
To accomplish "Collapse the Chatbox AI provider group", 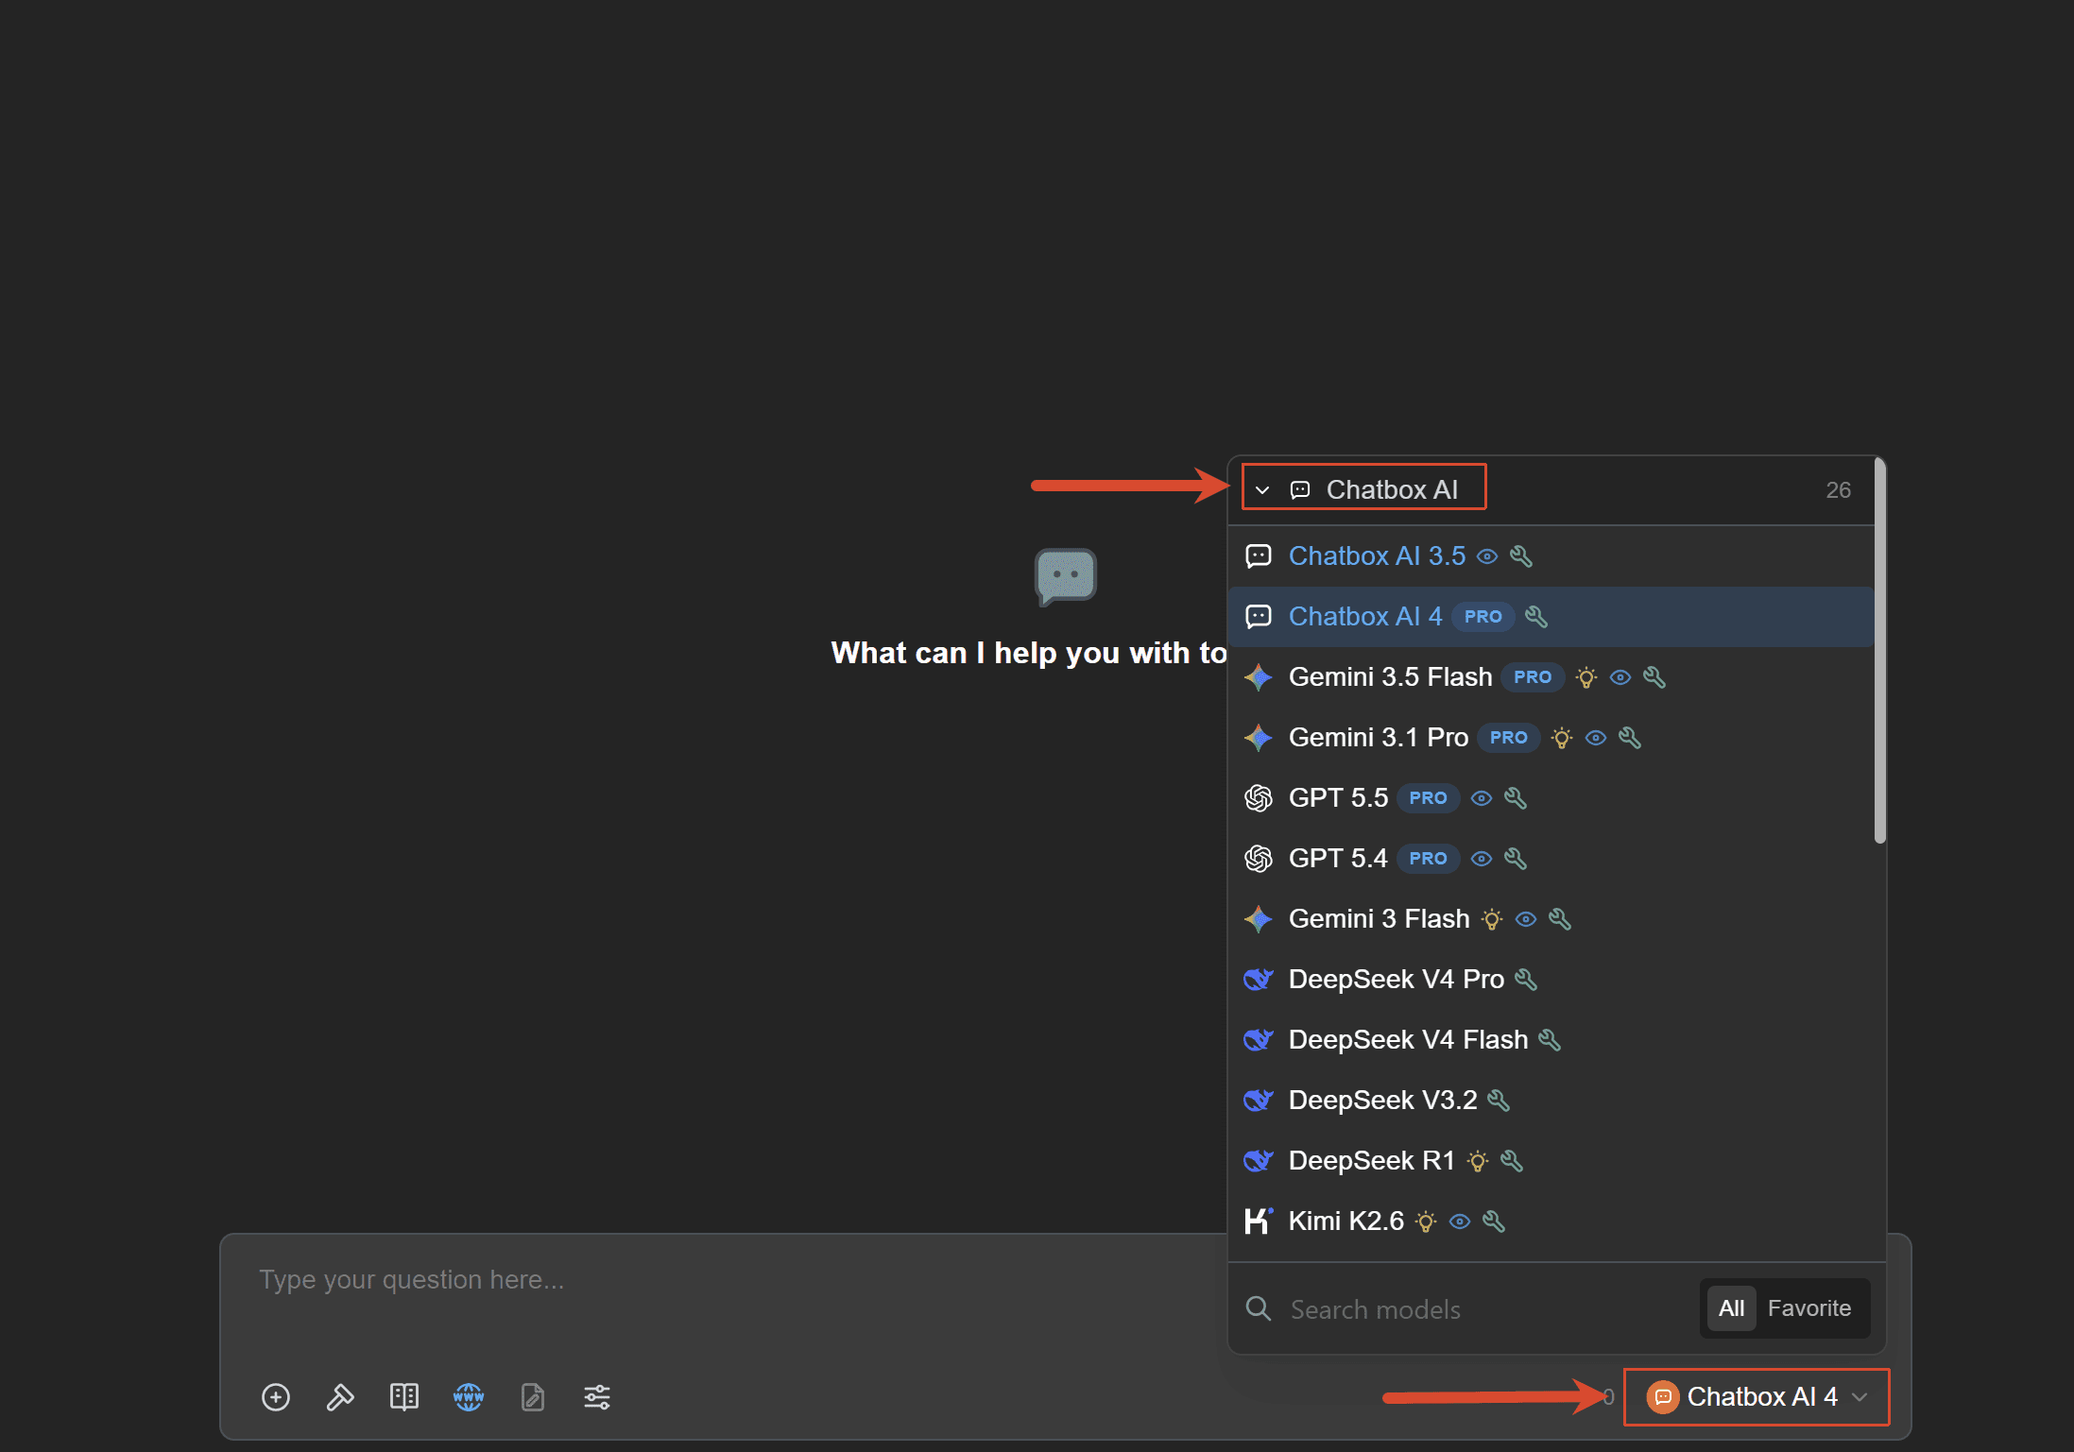I will pos(1262,489).
